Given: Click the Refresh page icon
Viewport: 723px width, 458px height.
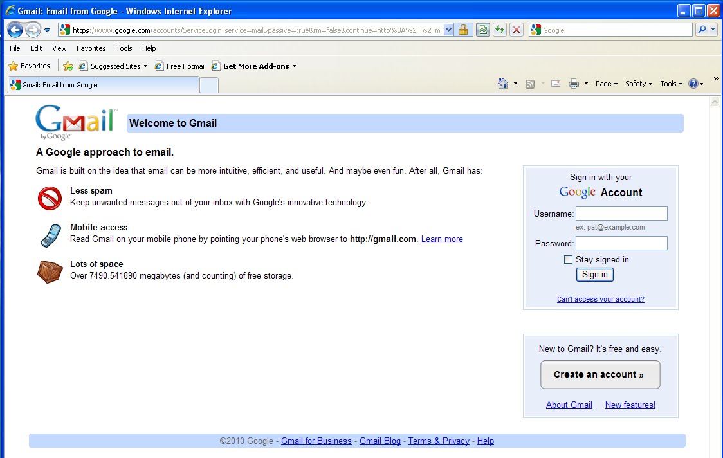Looking at the screenshot, I should pos(499,30).
